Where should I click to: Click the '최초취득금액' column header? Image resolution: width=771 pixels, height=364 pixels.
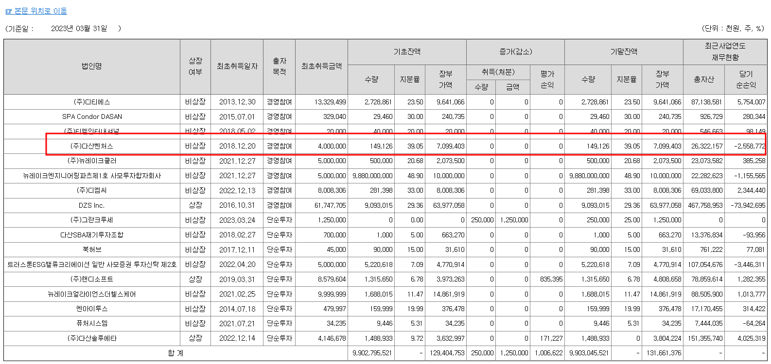(321, 66)
